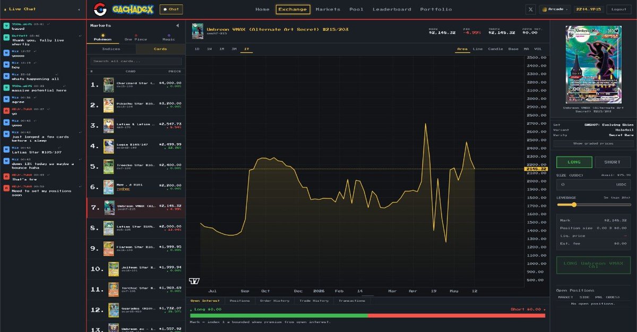Switch to One Piece market category
The height and width of the screenshot is (332, 637).
(136, 37)
